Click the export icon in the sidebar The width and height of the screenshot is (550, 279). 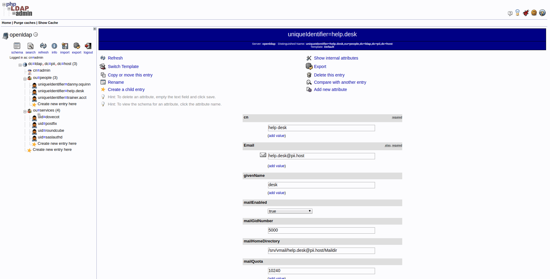pyautogui.click(x=76, y=46)
